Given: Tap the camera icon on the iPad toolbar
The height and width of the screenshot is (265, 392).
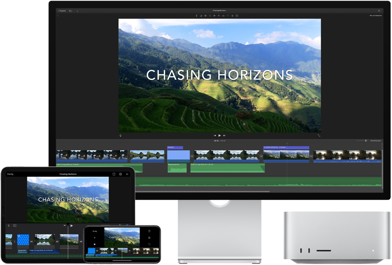Looking at the screenshot, I should click(14, 226).
